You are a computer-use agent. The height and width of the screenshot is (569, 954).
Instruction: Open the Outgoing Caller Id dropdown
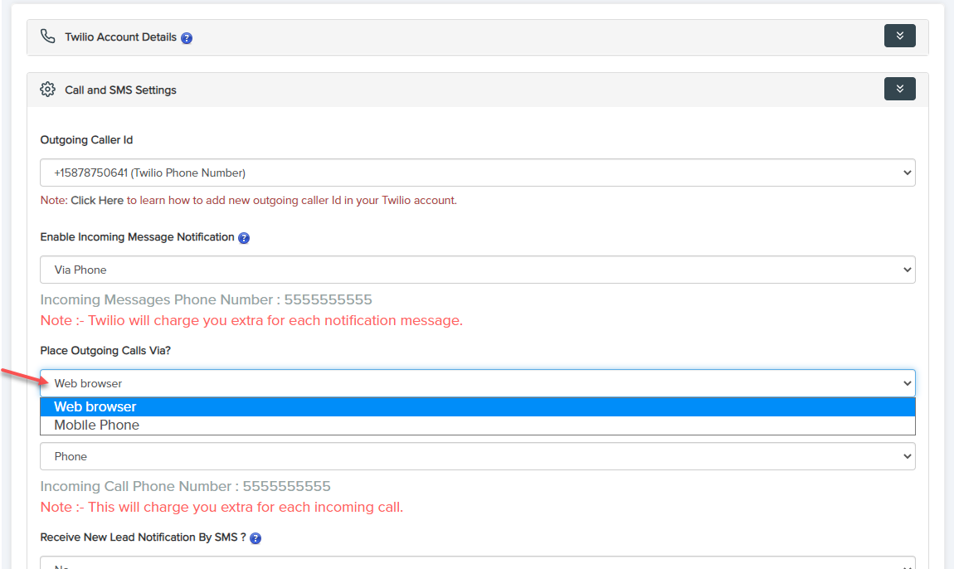[477, 173]
